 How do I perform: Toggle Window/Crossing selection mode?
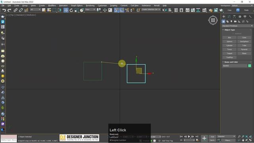[60, 10]
